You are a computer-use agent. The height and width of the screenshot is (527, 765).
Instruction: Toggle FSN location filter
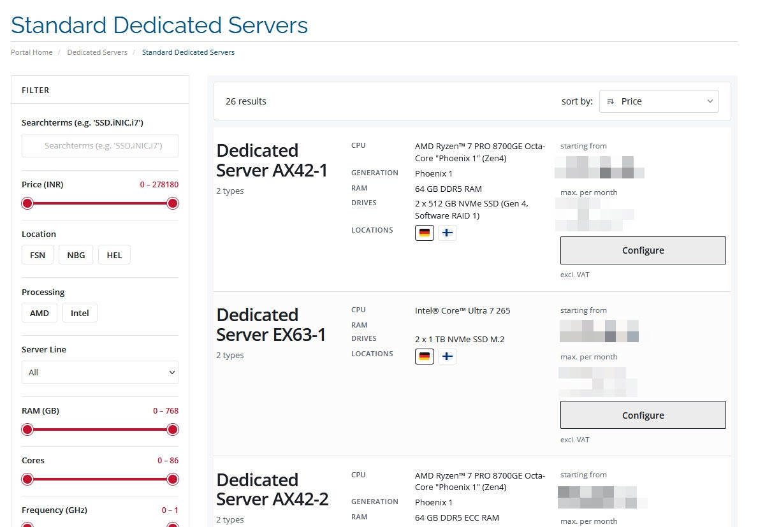38,255
